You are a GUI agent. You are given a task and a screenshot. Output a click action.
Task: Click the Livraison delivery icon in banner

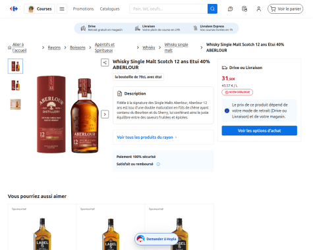point(138,28)
